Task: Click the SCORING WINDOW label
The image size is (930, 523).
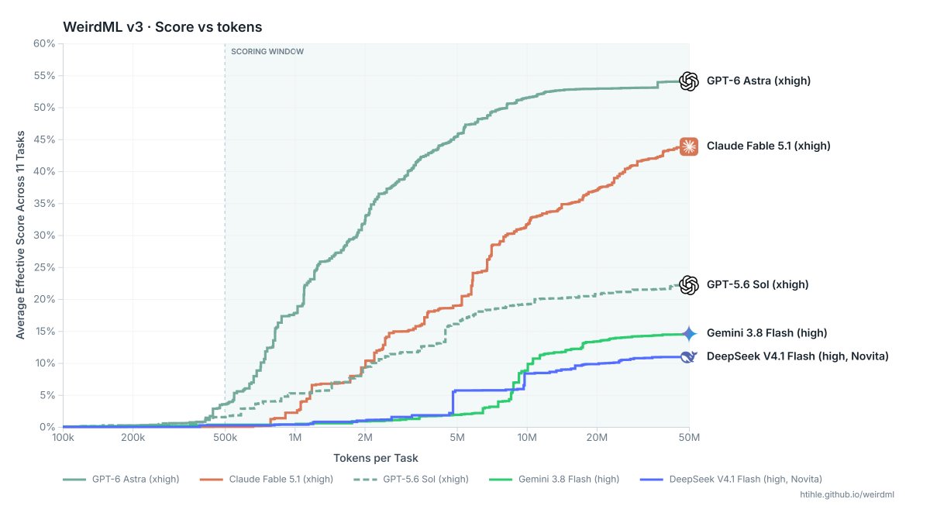Action: tap(267, 52)
